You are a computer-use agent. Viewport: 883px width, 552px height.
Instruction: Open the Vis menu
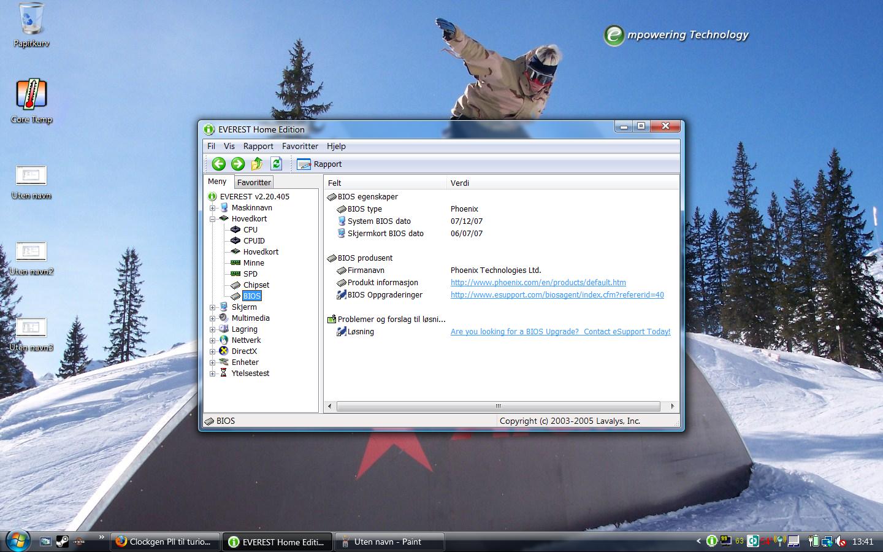229,146
